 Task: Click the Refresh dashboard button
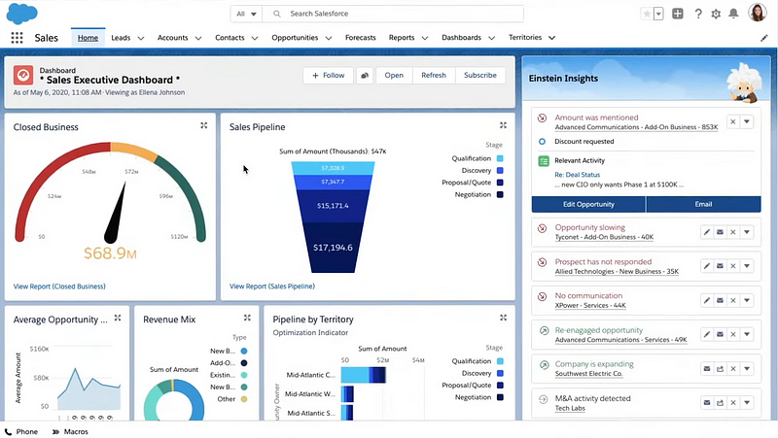434,76
